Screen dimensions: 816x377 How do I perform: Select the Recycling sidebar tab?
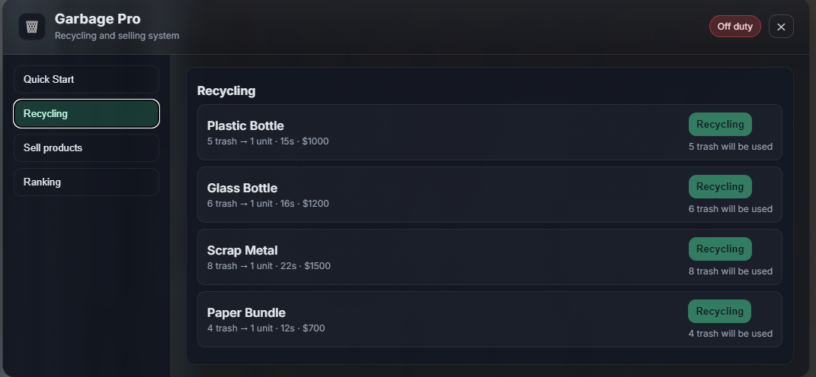[x=86, y=114]
